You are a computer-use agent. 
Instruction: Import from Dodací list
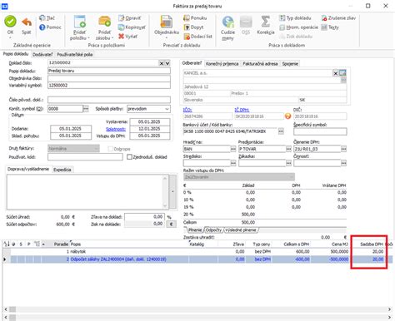point(197,37)
